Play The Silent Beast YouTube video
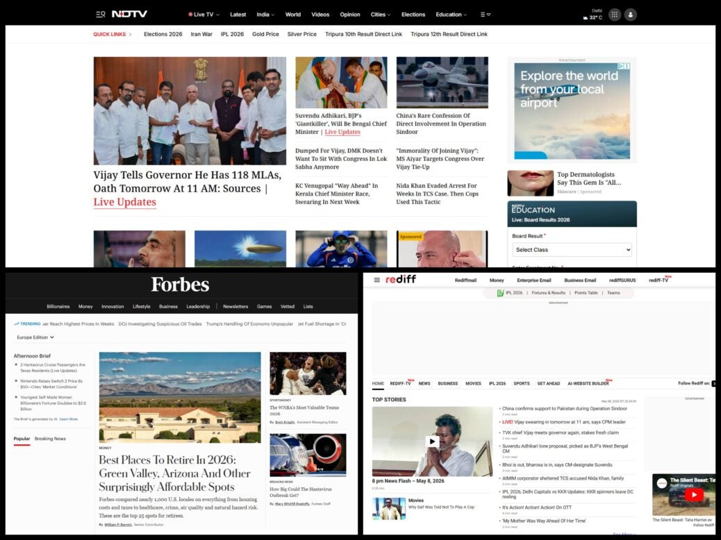This screenshot has height=540, width=721. point(694,495)
